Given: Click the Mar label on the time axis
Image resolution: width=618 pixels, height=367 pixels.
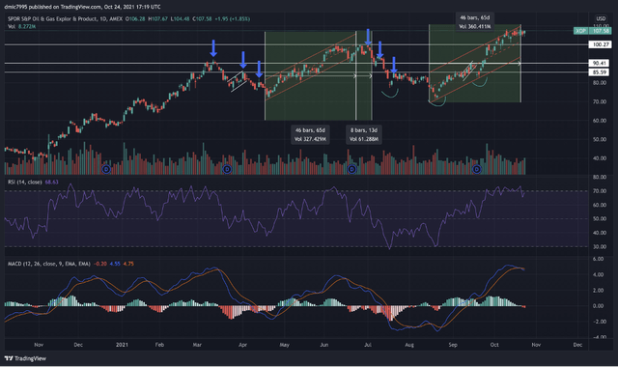Looking at the screenshot, I should (x=197, y=345).
